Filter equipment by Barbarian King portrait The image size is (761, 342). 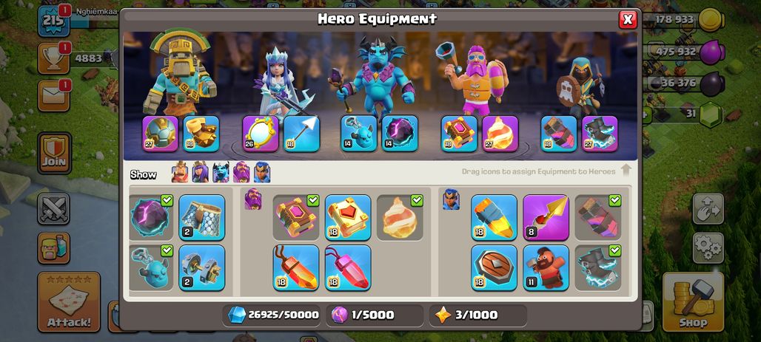[x=180, y=172]
